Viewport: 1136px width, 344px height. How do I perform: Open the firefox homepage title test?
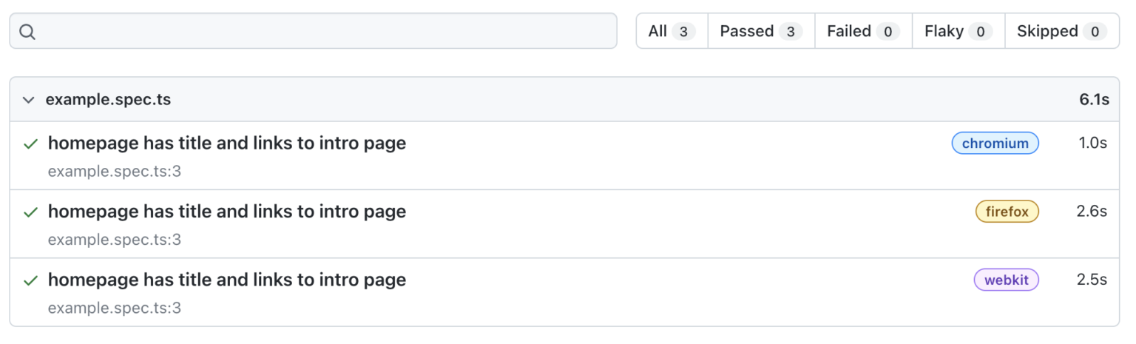click(x=227, y=212)
